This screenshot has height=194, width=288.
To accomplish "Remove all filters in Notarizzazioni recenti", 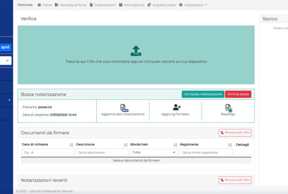I will (x=235, y=180).
